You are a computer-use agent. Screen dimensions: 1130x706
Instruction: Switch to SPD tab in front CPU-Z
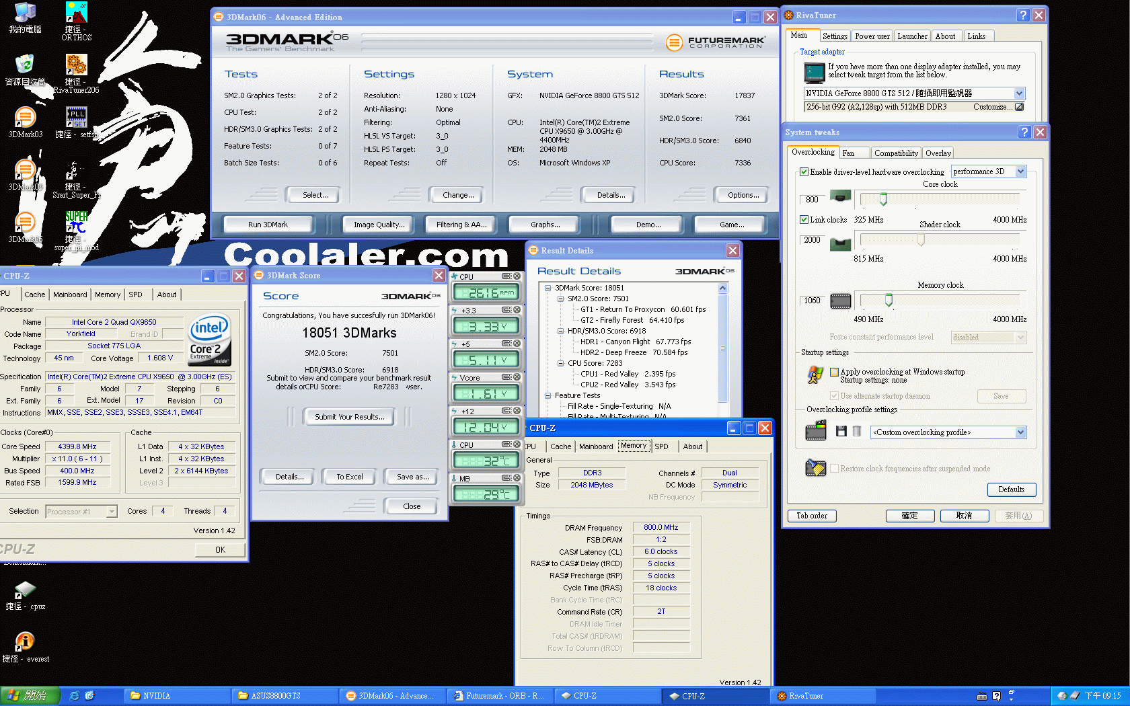click(661, 446)
